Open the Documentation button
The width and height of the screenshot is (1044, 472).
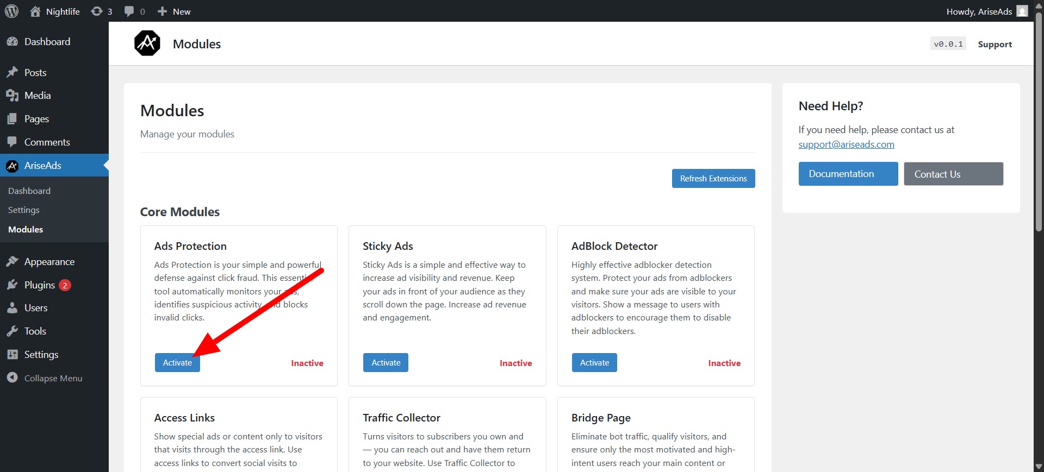click(848, 174)
